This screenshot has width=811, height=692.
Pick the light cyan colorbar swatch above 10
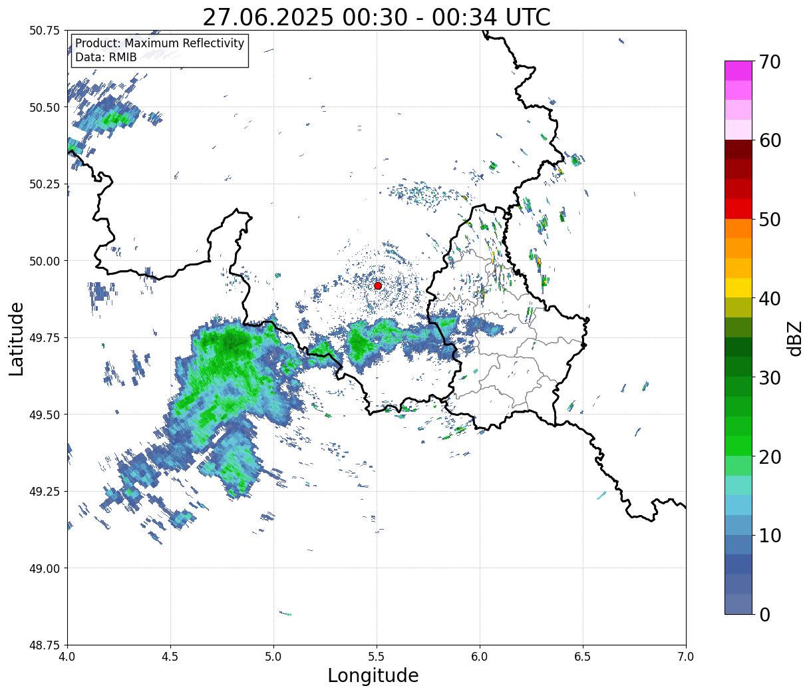click(x=738, y=506)
